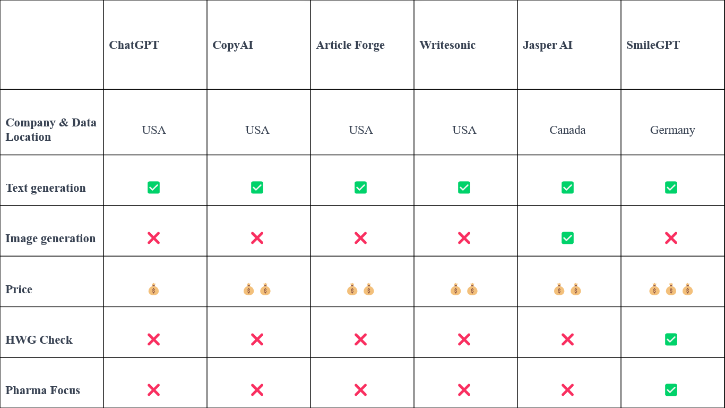
Task: Click the three money bags in SmileGPT price
Action: click(x=671, y=290)
